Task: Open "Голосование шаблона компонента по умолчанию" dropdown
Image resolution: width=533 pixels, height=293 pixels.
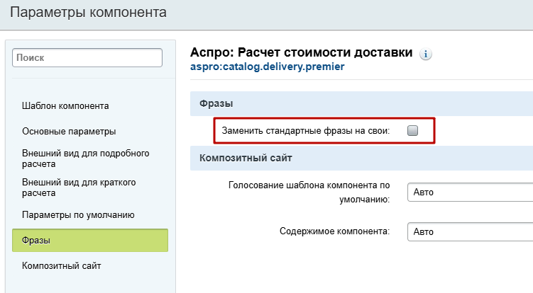Action: [470, 193]
